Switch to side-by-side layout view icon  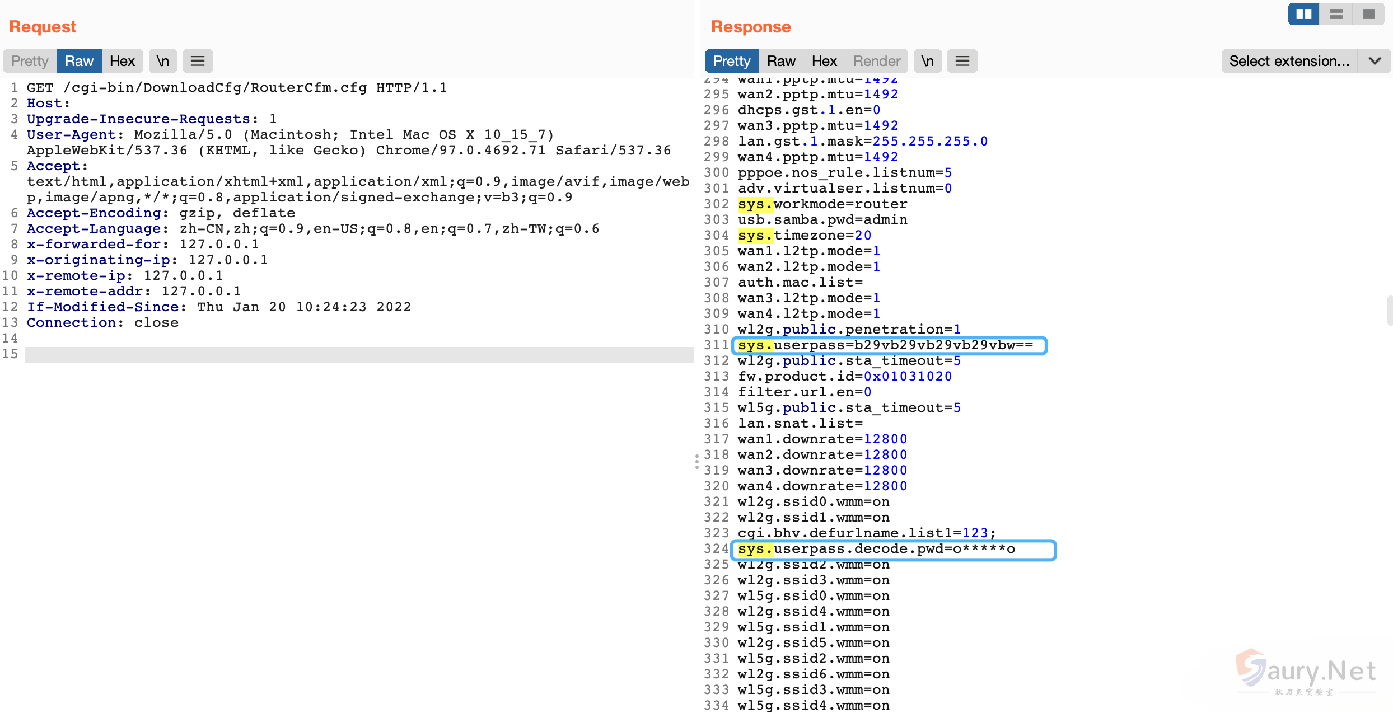[1303, 14]
